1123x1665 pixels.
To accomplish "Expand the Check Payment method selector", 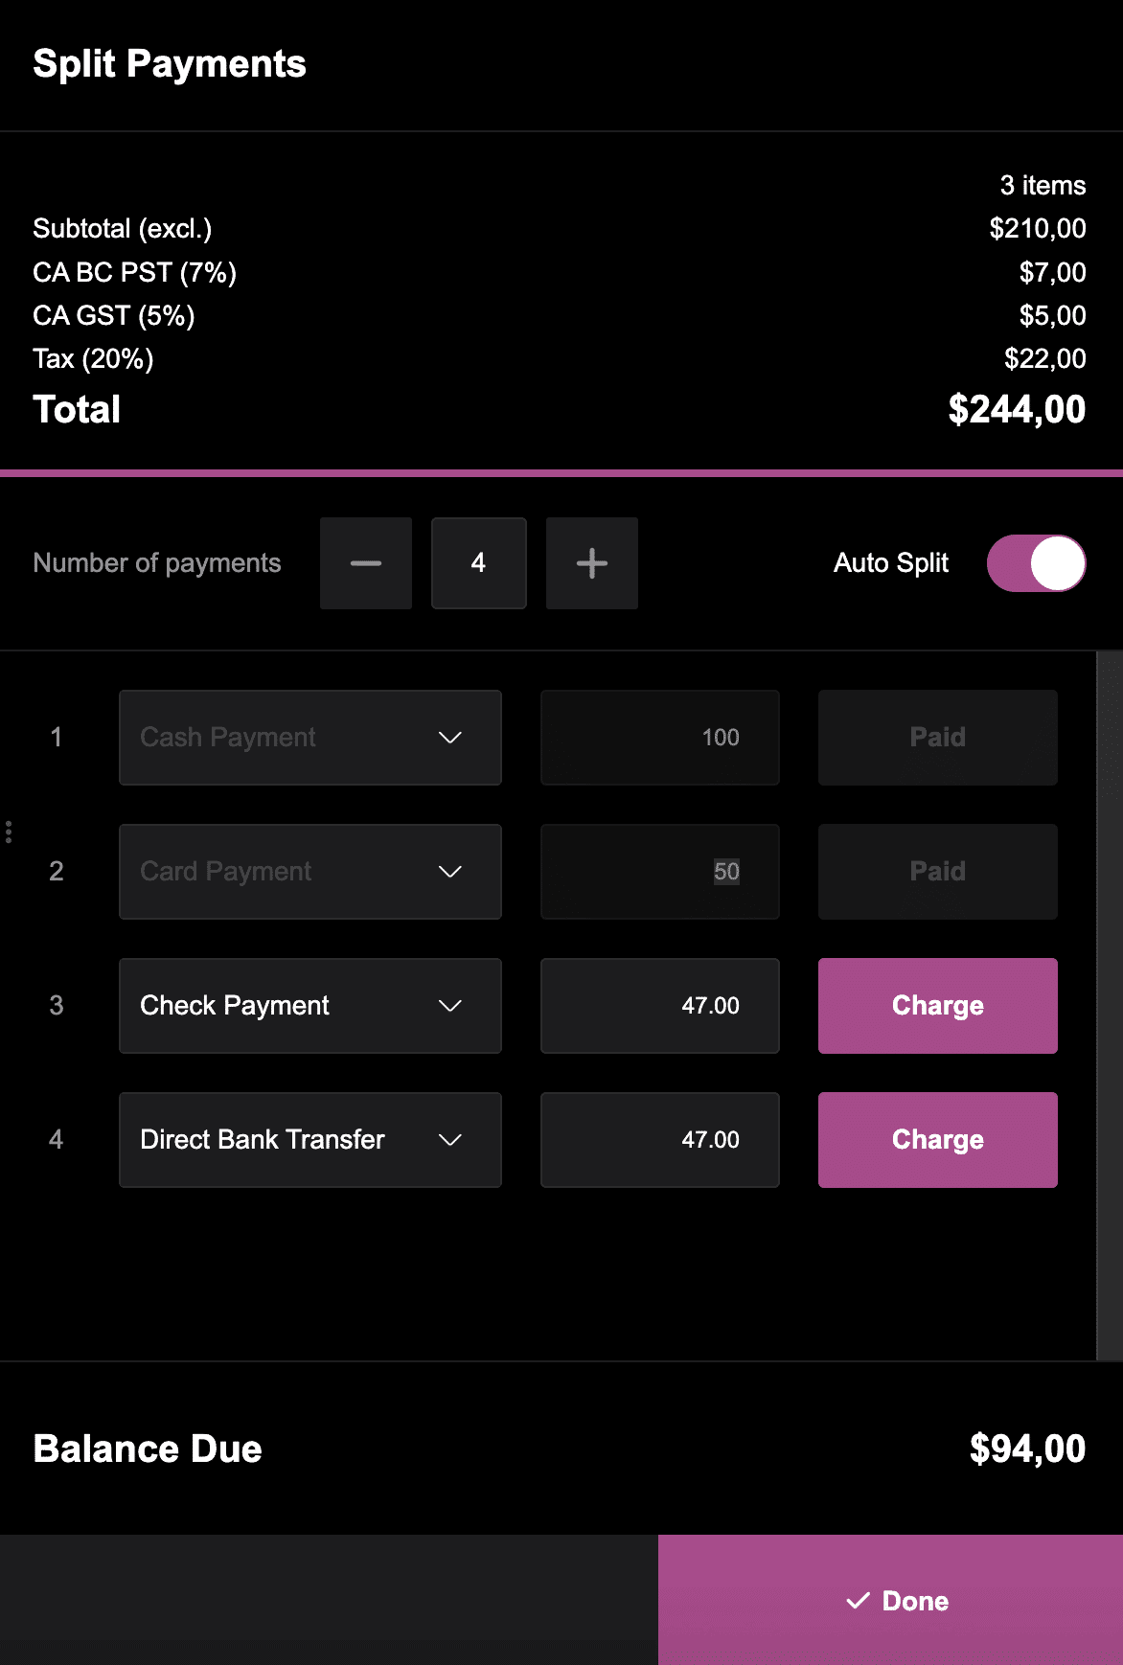I will pos(309,1005).
